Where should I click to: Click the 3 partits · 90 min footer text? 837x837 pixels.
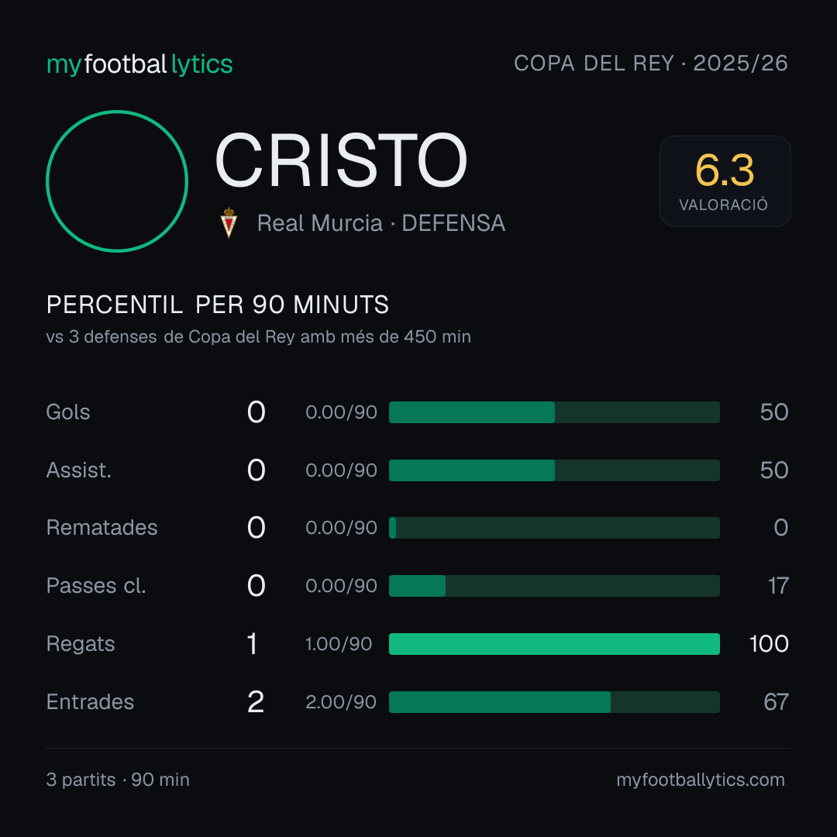coord(118,780)
